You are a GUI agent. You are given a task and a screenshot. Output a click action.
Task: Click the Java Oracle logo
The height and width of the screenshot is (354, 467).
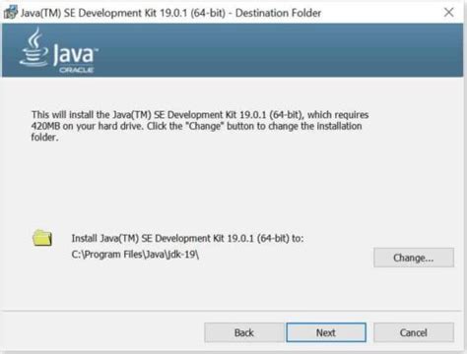pos(59,50)
